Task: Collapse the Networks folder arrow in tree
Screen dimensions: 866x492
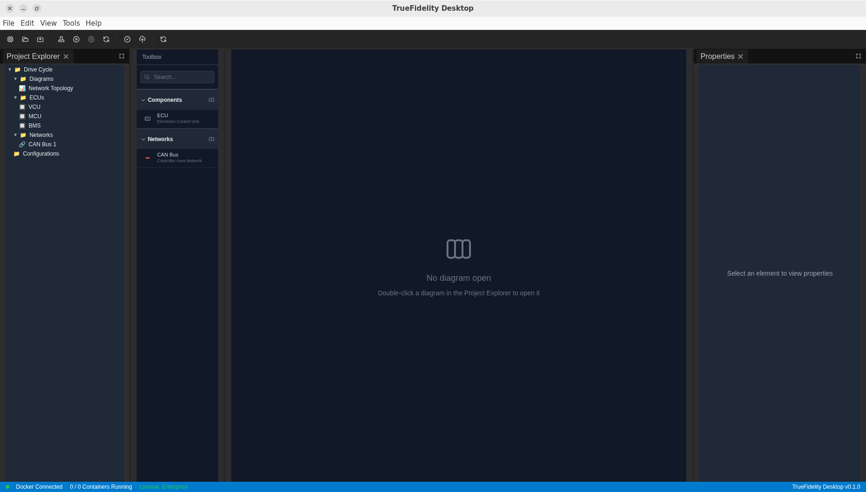Action: pyautogui.click(x=15, y=135)
